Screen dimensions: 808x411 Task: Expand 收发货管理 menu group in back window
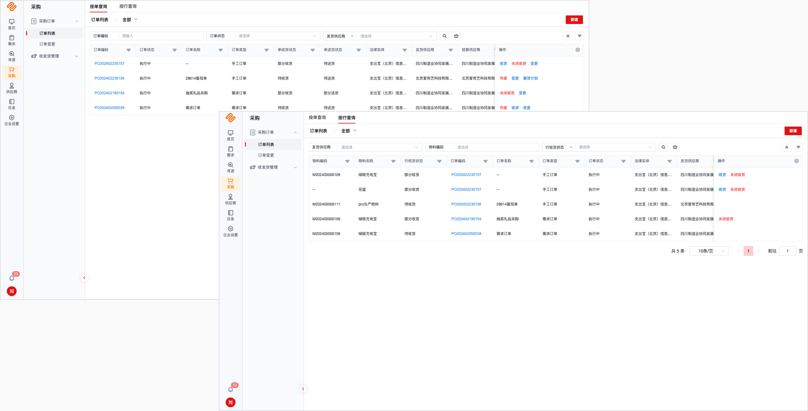coord(76,56)
